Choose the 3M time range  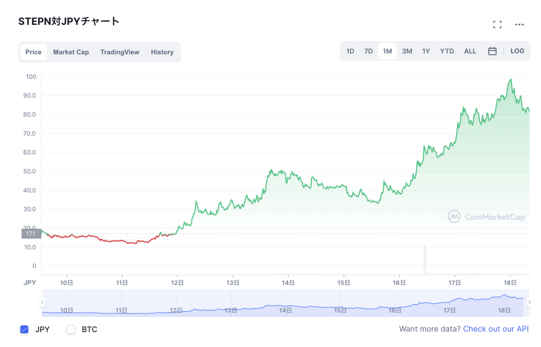pos(407,51)
